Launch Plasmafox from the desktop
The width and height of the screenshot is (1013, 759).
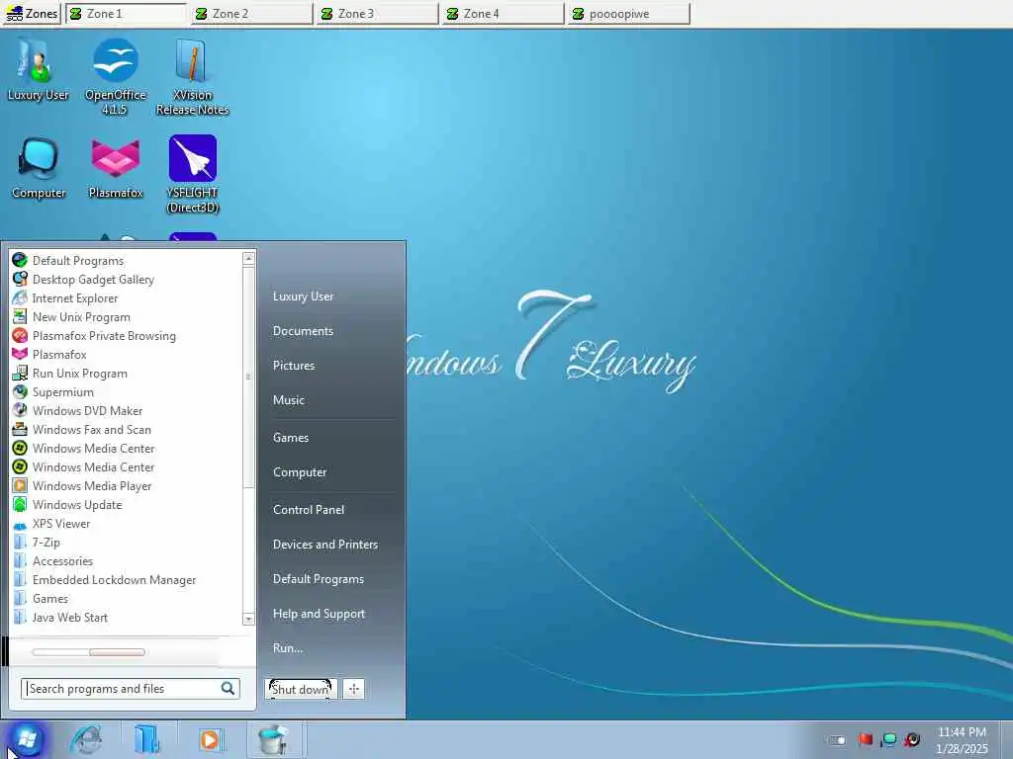(115, 168)
